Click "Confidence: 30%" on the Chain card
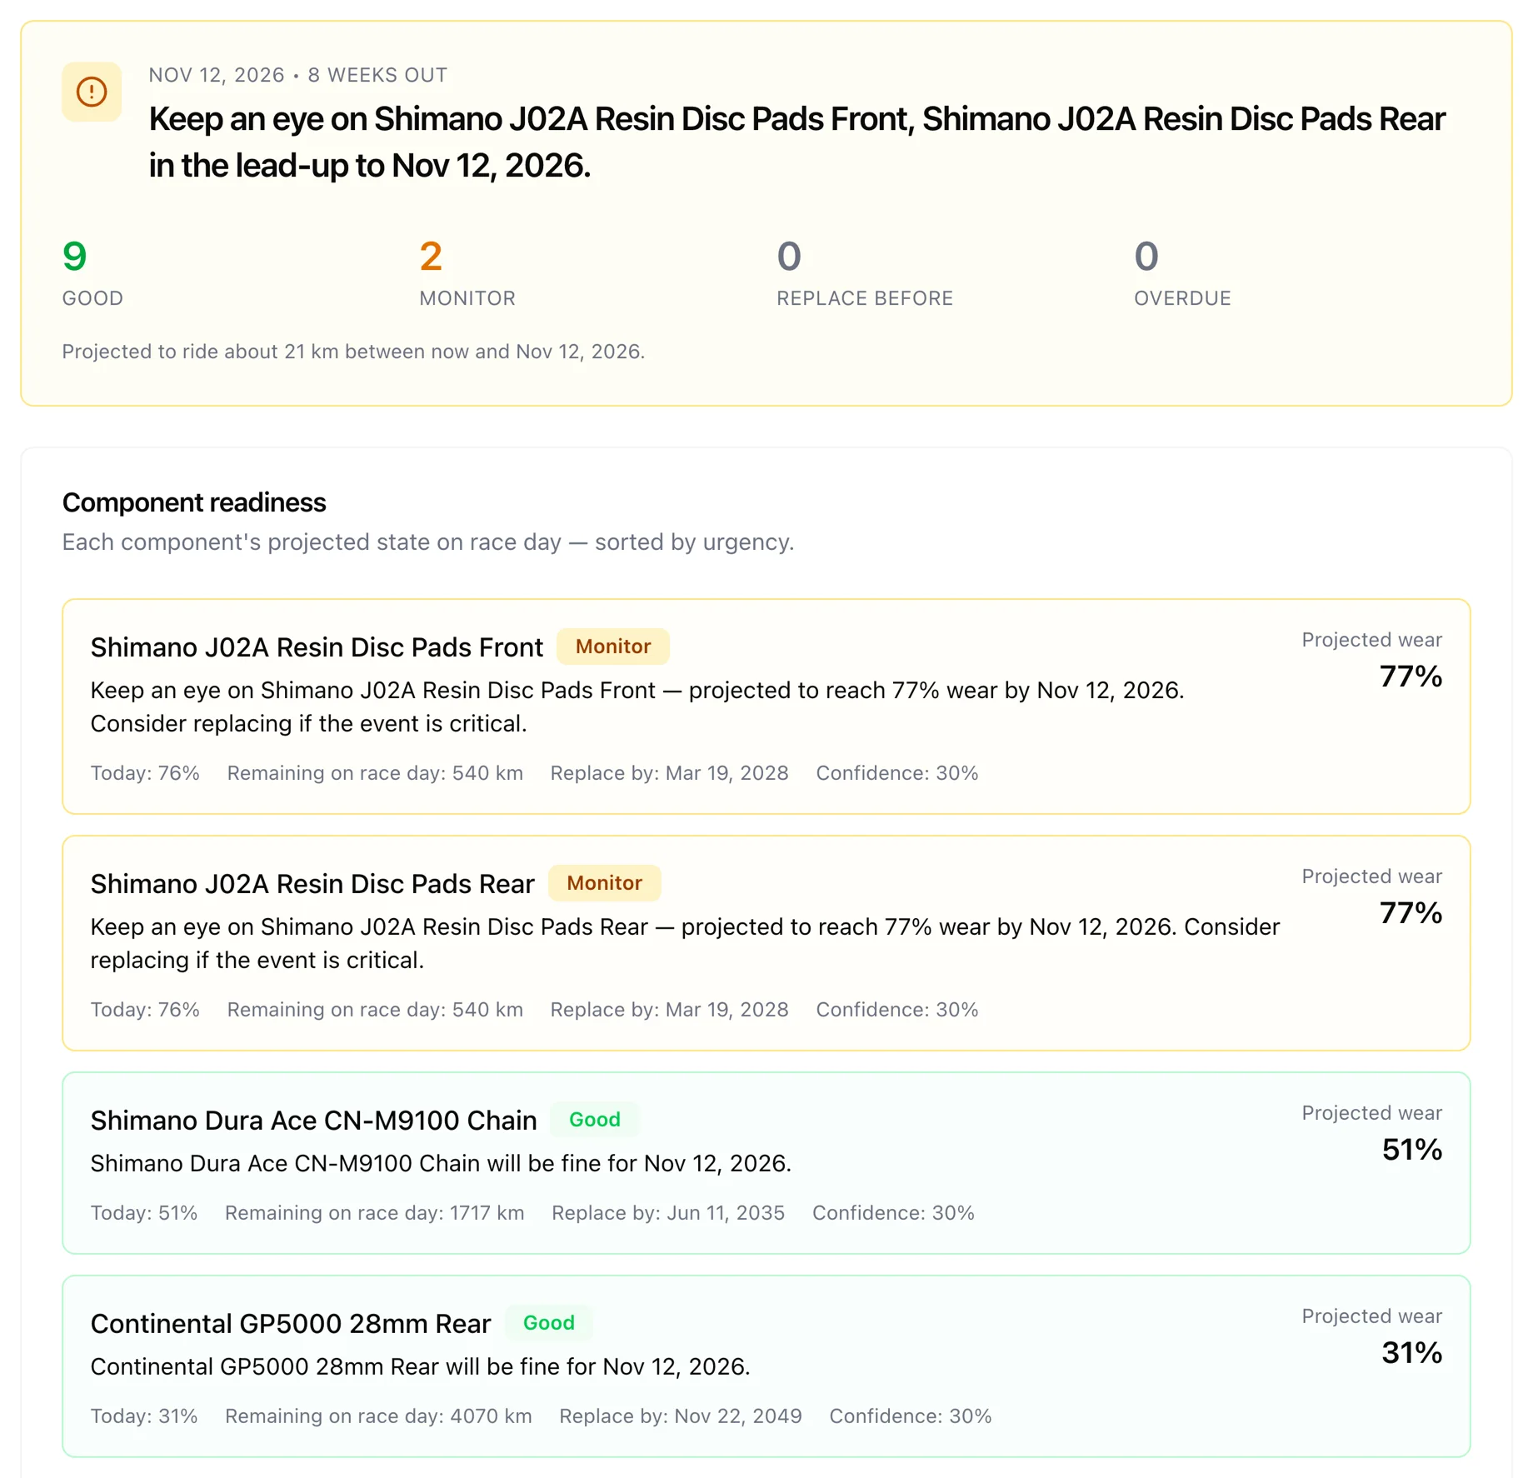This screenshot has width=1533, height=1478. tap(893, 1213)
